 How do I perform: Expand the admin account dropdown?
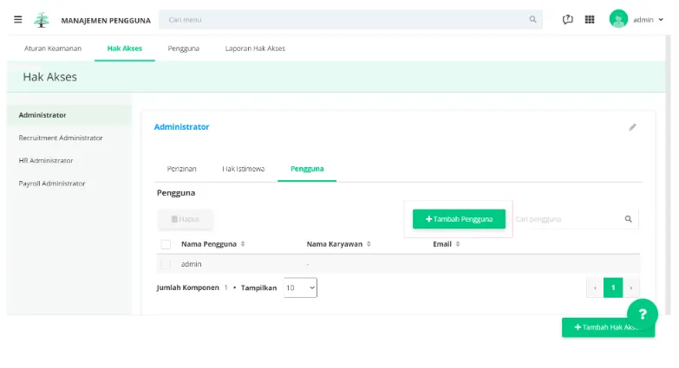(x=660, y=19)
